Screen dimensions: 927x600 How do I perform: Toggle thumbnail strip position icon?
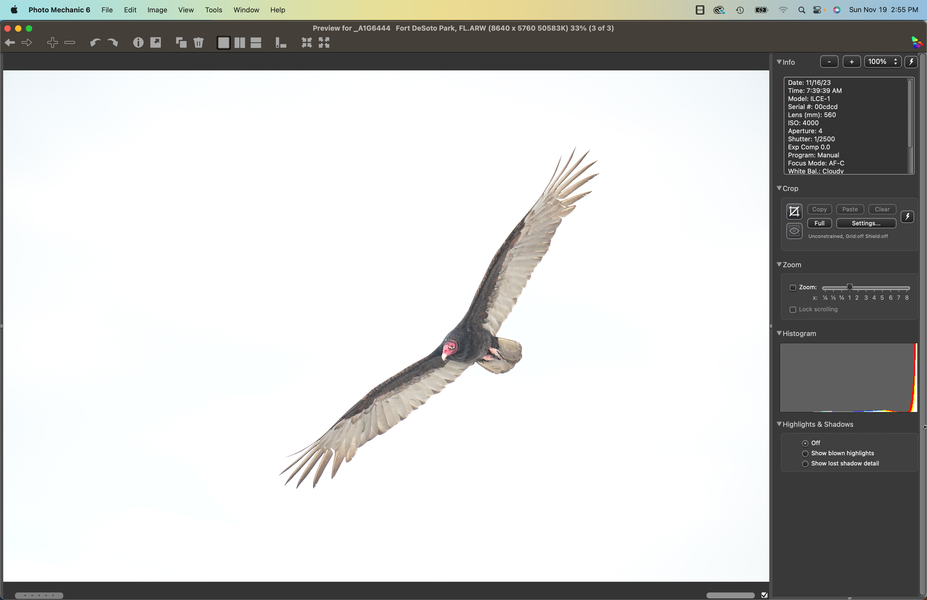pyautogui.click(x=281, y=43)
